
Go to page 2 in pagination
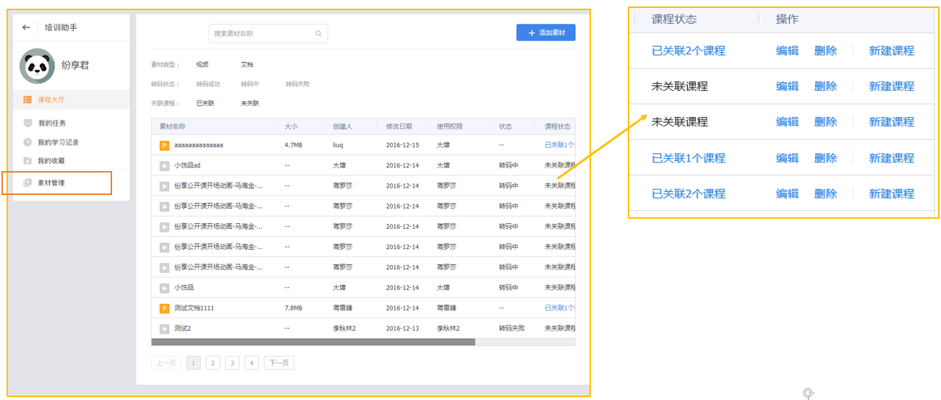click(x=213, y=363)
